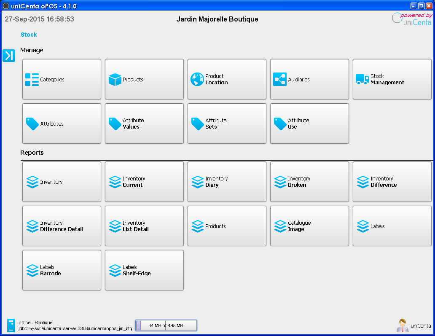Click the Stock heading link
The image size is (435, 336).
29,35
